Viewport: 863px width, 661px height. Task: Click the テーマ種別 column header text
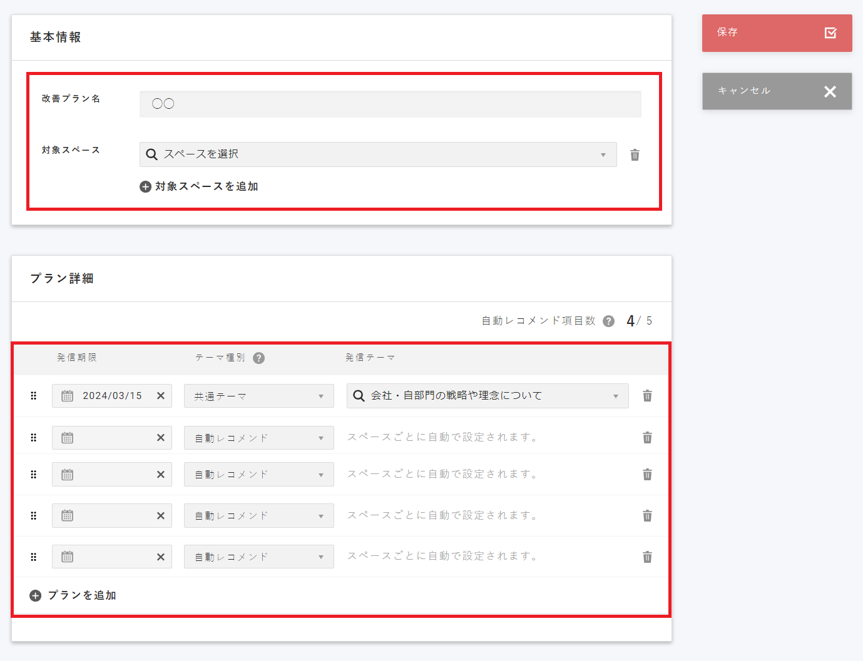(220, 358)
